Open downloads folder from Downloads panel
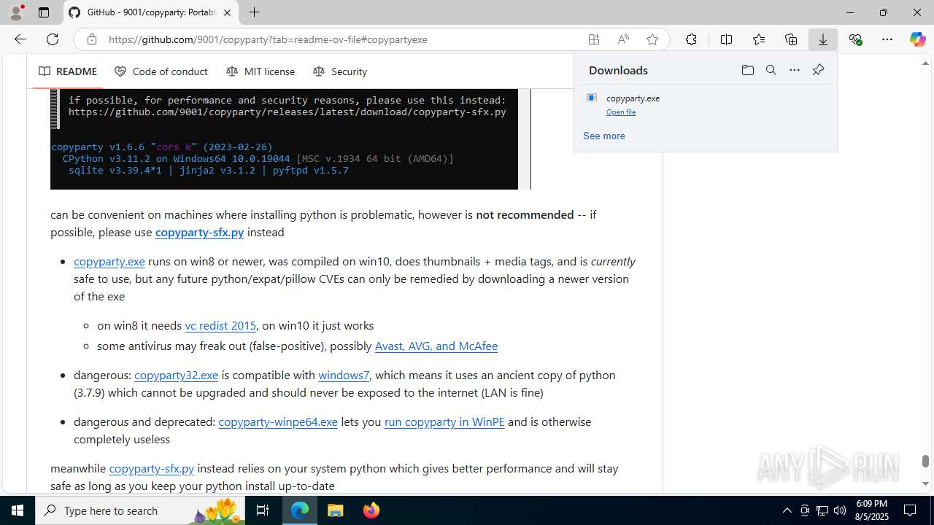Image resolution: width=934 pixels, height=525 pixels. [747, 70]
